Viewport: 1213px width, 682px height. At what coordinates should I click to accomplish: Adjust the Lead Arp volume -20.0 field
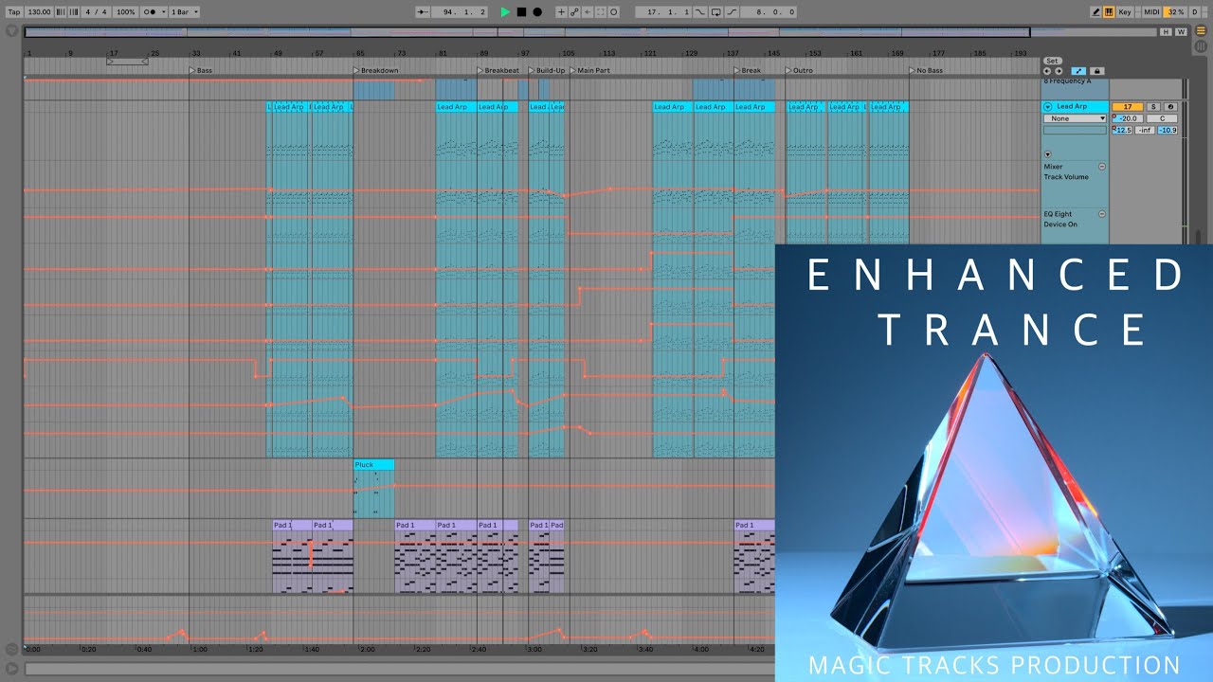tap(1127, 118)
